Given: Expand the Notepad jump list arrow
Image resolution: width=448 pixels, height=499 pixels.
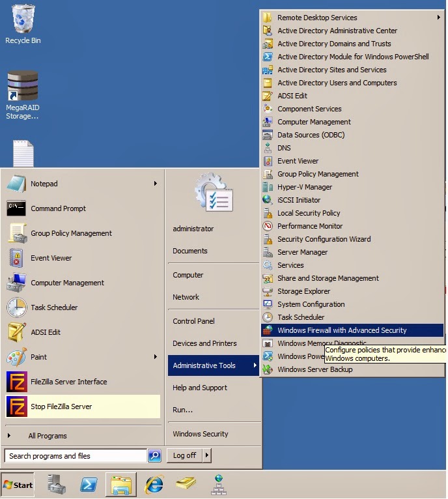Looking at the screenshot, I should 155,183.
